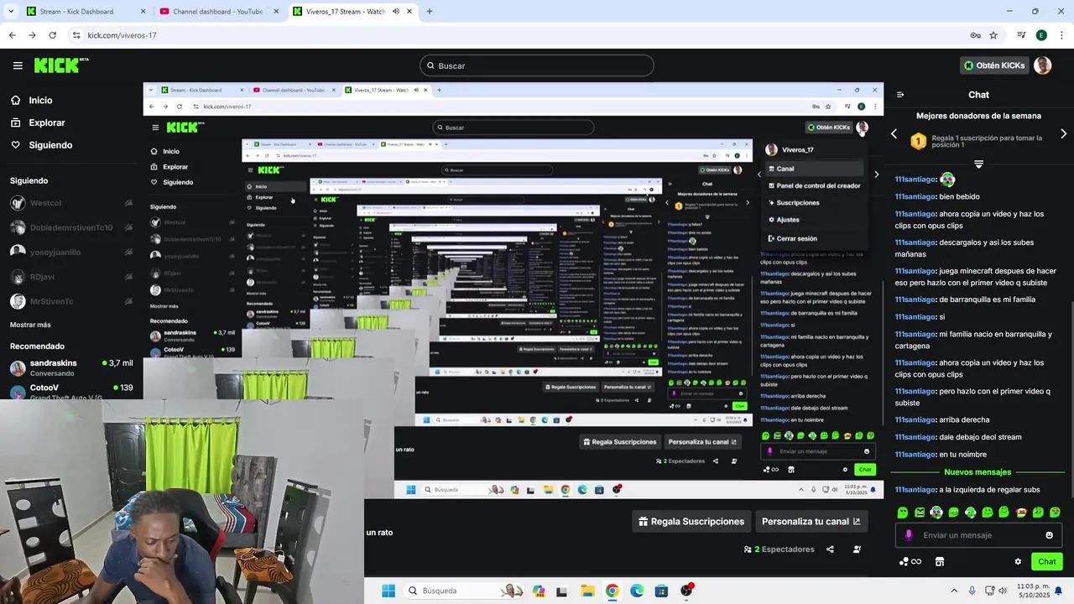Open OBS Studio from taskbar

(x=687, y=591)
